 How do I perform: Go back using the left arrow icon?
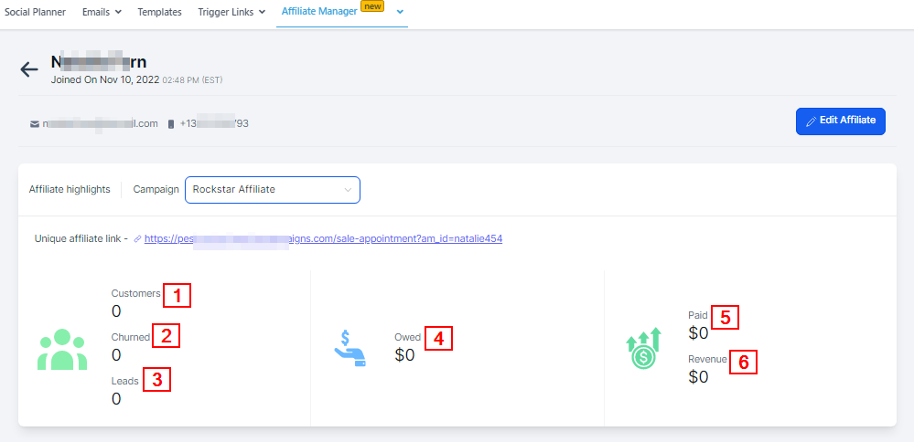pos(29,69)
